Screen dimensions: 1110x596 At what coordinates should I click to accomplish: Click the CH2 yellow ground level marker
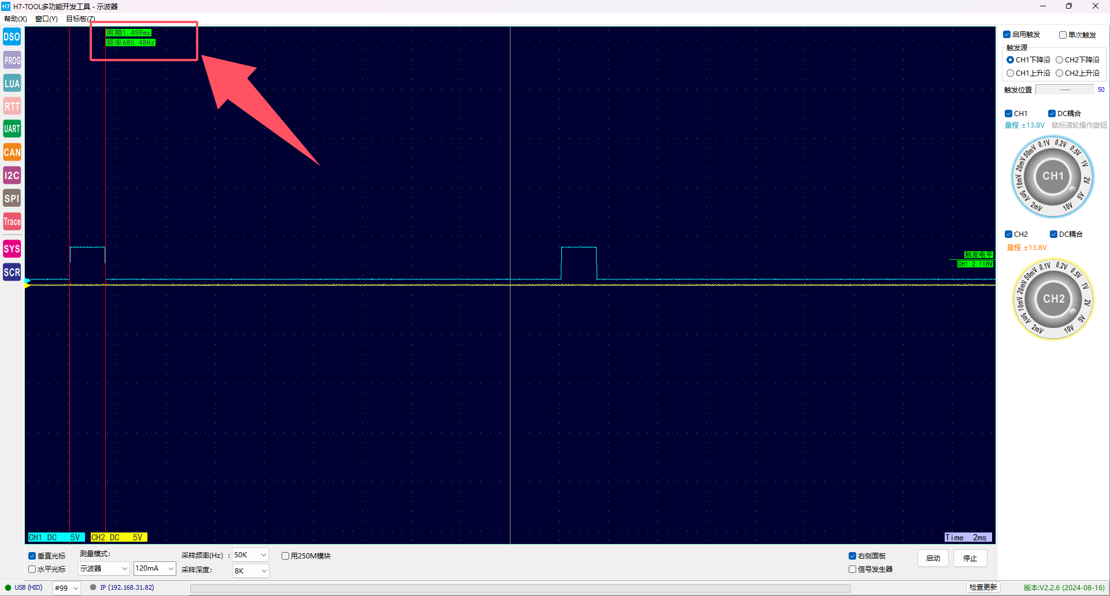coord(27,285)
